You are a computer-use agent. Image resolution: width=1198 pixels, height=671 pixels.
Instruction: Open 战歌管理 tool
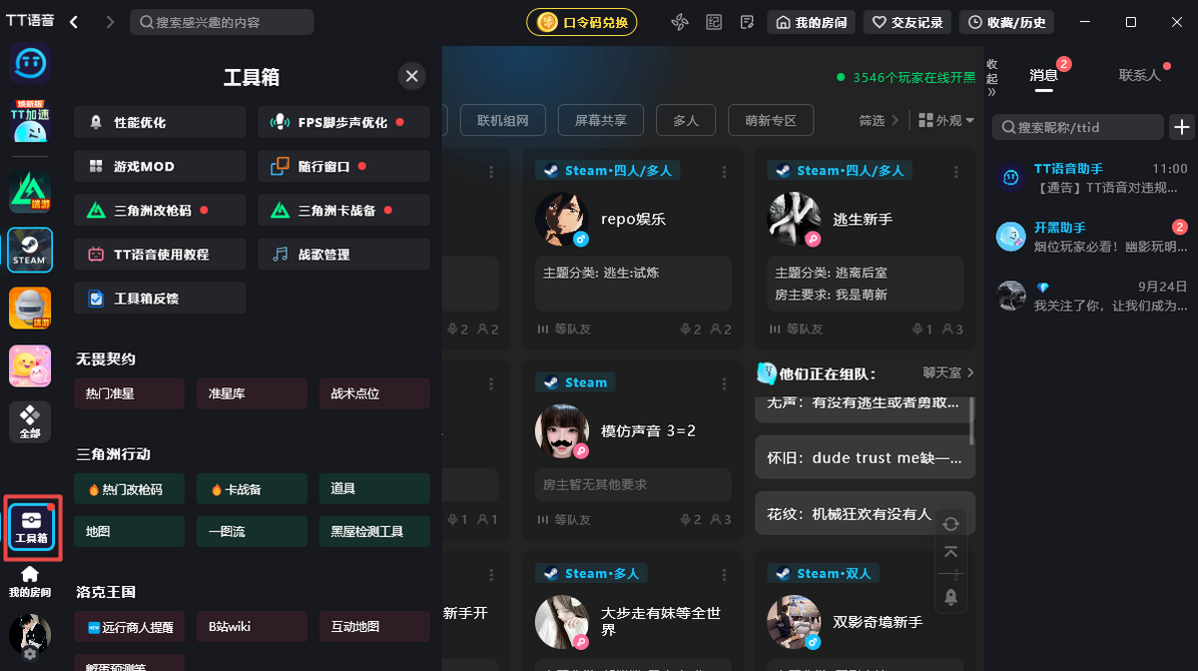pyautogui.click(x=343, y=254)
